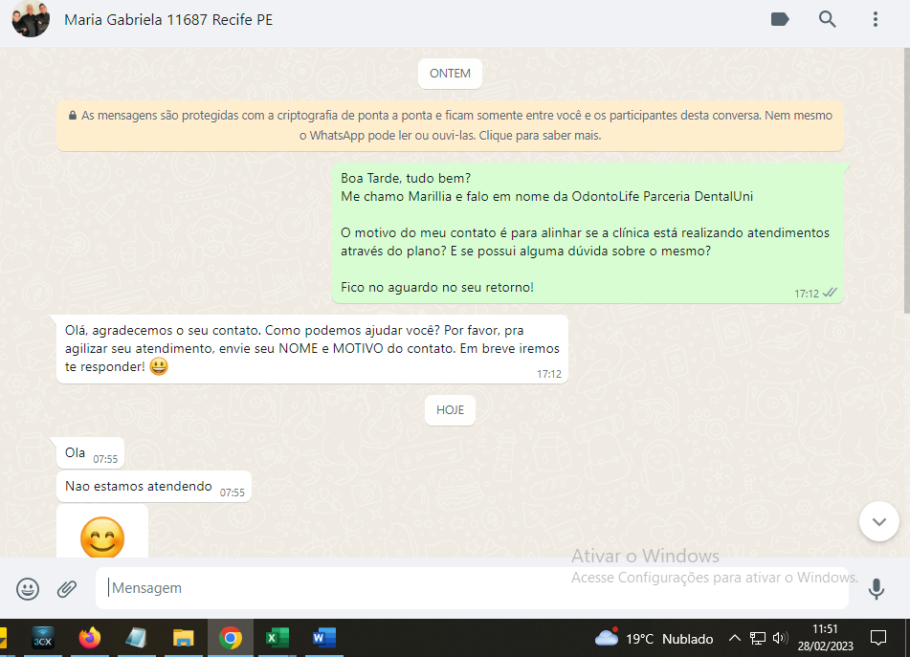Viewport: 910px width, 657px height.
Task: Open Excel from taskbar
Action: (277, 638)
